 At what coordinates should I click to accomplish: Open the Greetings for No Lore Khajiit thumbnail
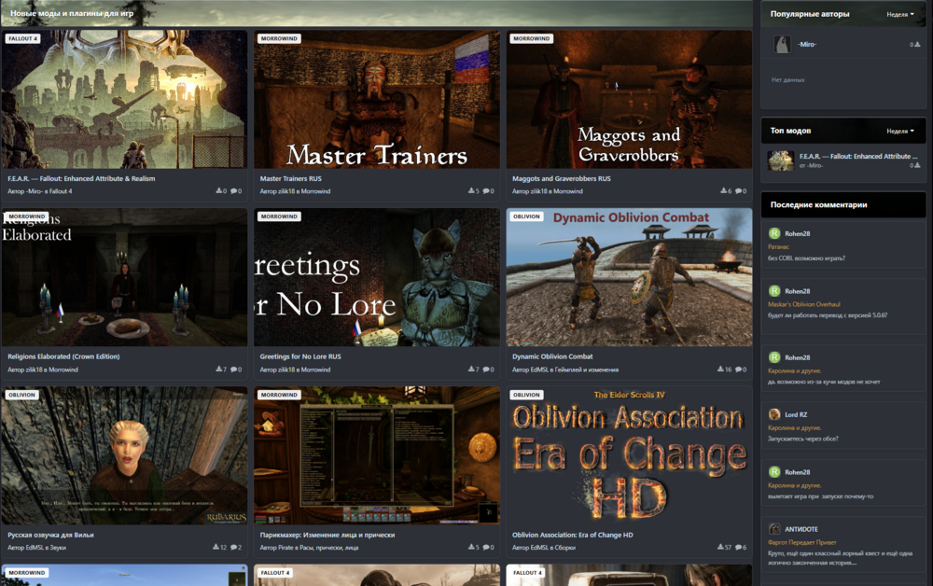377,277
